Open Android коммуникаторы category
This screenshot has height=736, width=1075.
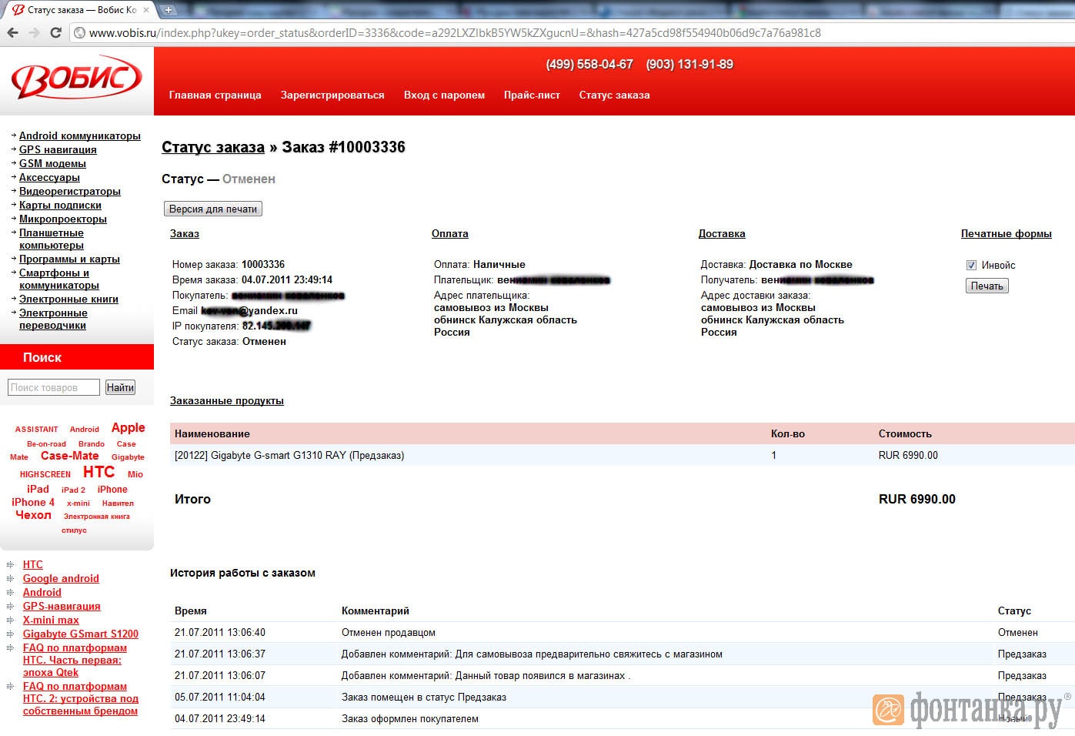[x=80, y=135]
